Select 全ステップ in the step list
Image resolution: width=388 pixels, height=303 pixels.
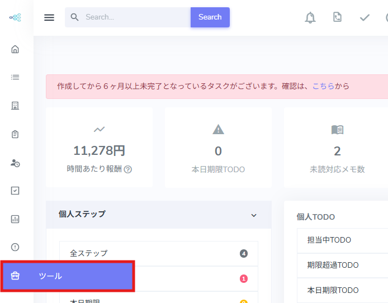pyautogui.click(x=158, y=253)
